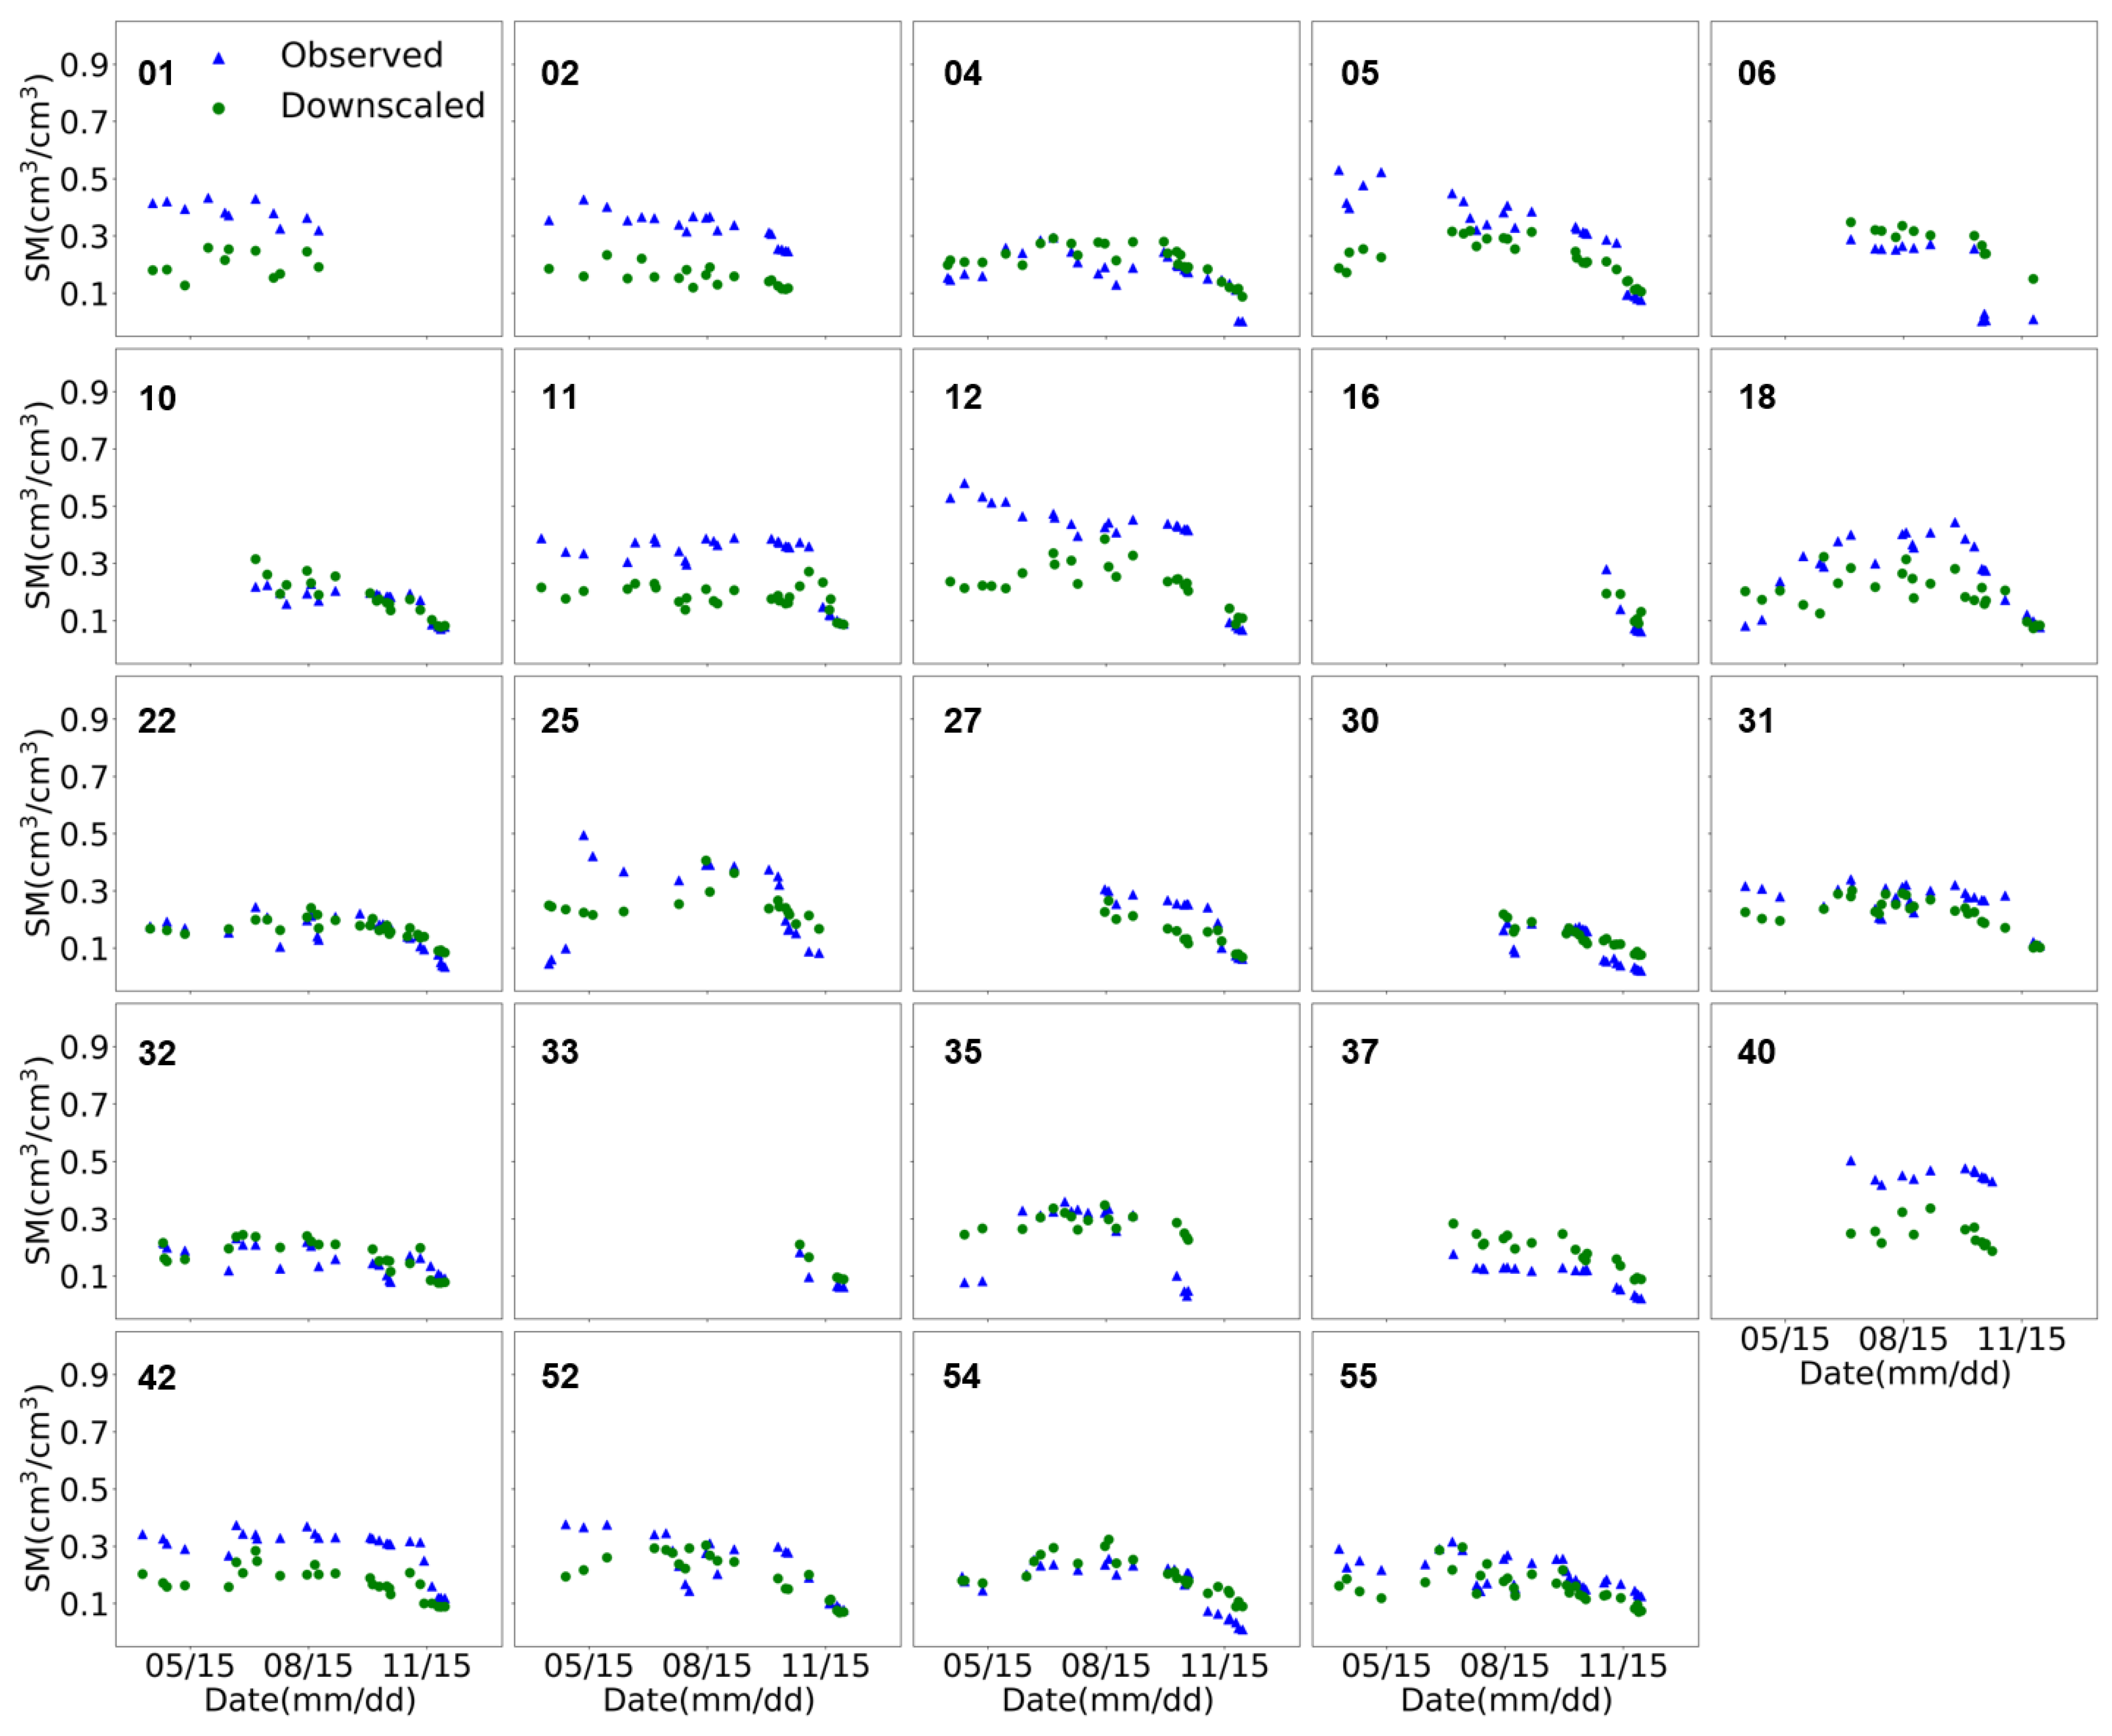Select the Downscaled legend text
2112x1736 pixels.
tap(382, 105)
